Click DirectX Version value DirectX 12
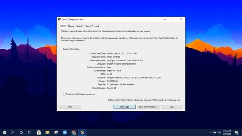Image resolution: width=242 pixels, height=136 pixels. coord(112,88)
